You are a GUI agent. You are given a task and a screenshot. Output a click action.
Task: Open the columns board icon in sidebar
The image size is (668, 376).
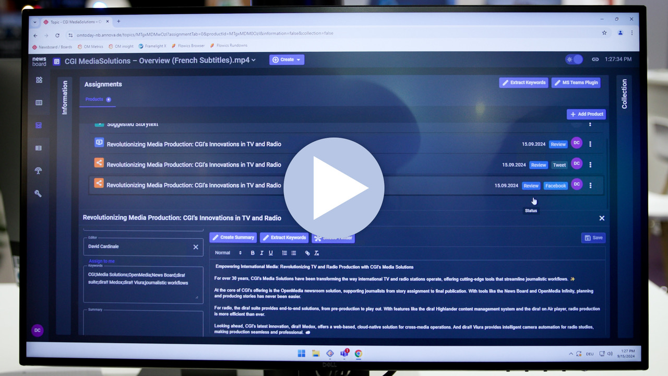pos(39,103)
